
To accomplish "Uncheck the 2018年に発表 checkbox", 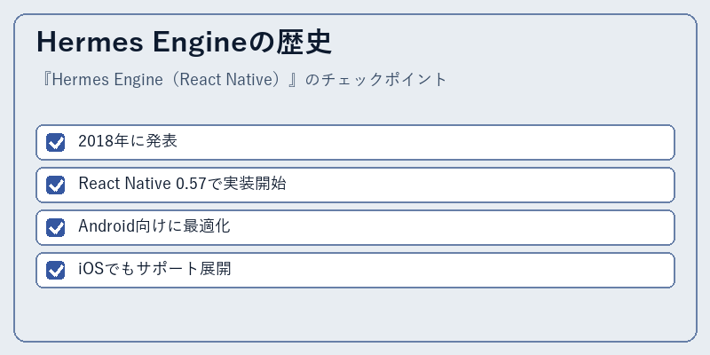I will [x=56, y=142].
